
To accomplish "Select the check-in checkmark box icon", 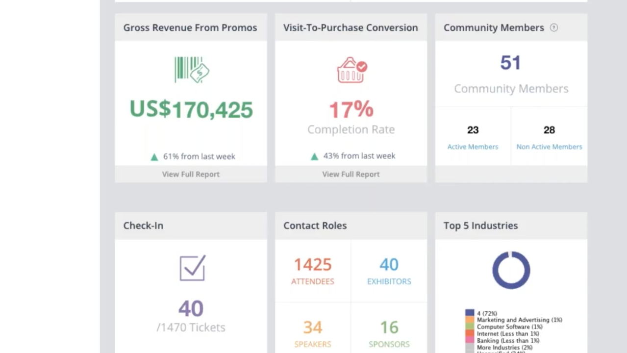I will pos(192,268).
